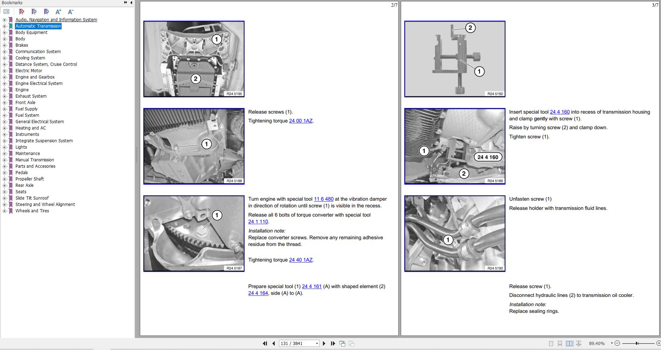Expand the Engine bookmark node
The height and width of the screenshot is (350, 661).
point(5,90)
